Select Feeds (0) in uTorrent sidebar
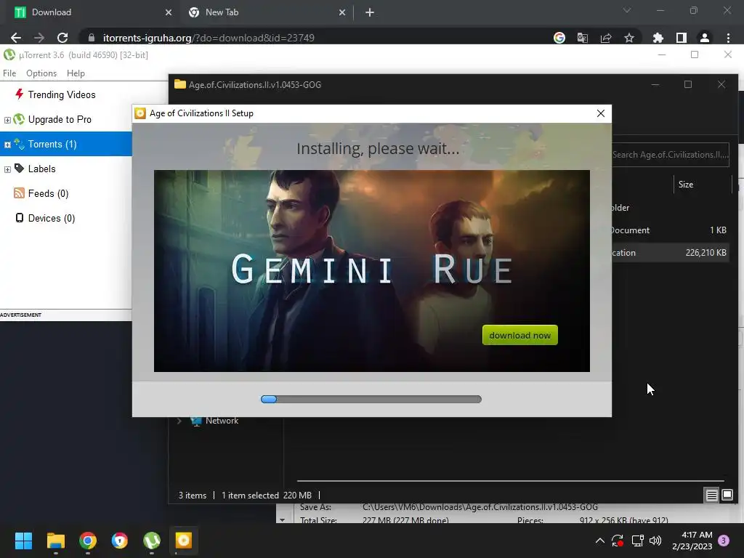The width and height of the screenshot is (744, 558). pyautogui.click(x=48, y=193)
